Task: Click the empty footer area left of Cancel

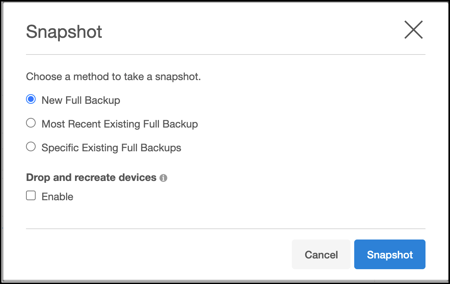Action: pos(156,254)
